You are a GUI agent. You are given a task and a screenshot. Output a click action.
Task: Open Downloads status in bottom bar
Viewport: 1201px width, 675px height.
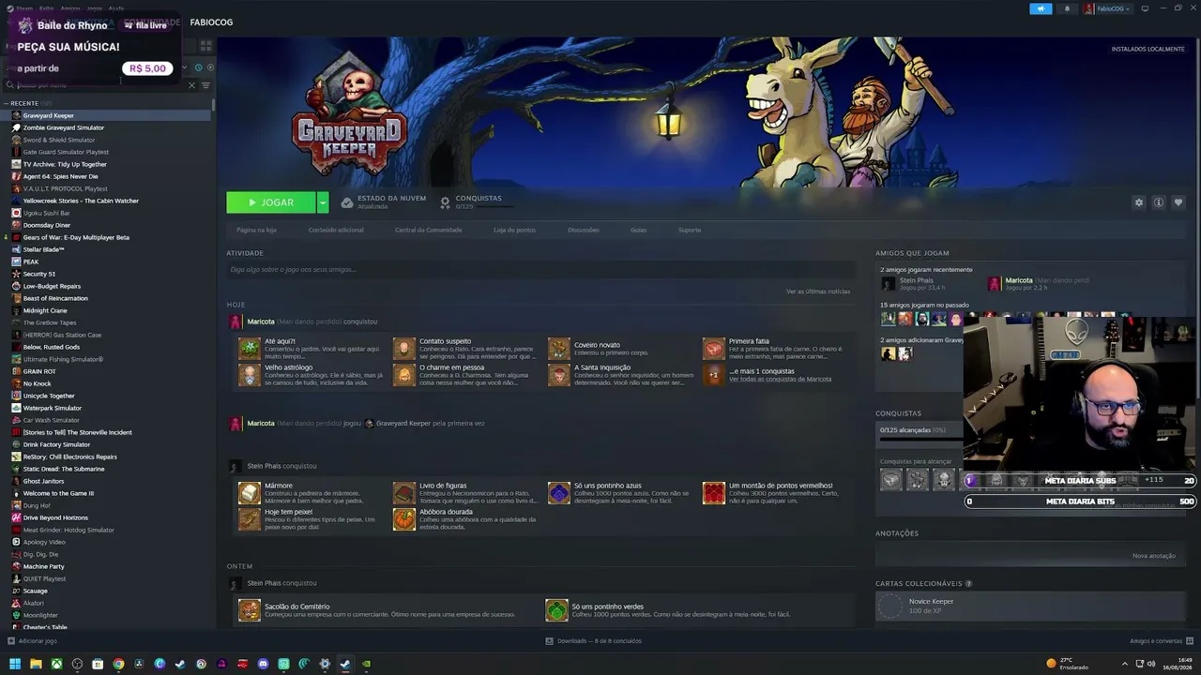(x=594, y=641)
